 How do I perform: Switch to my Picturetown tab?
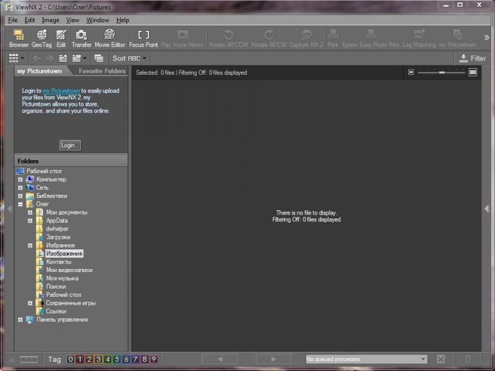pos(40,71)
